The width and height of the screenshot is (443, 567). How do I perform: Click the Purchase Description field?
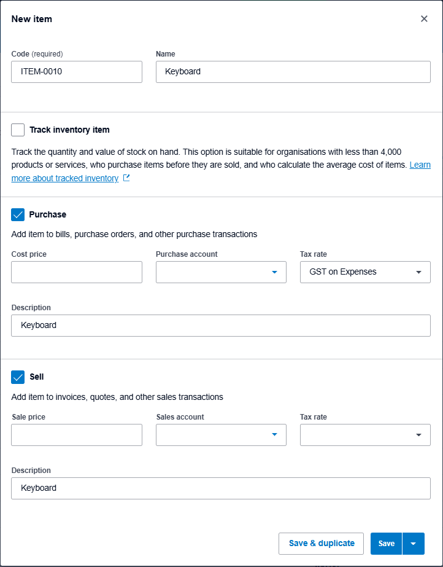[x=221, y=326]
